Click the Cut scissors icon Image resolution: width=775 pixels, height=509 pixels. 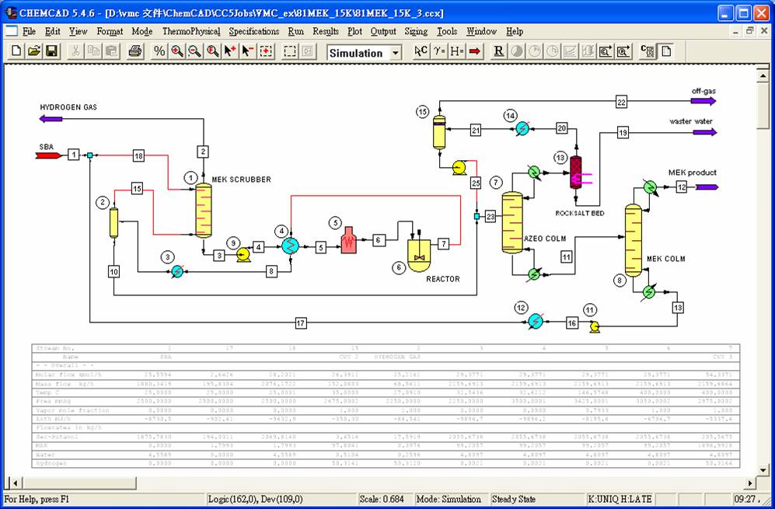(75, 51)
